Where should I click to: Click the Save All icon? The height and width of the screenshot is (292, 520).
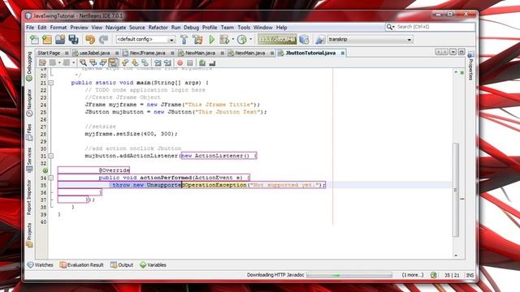(73, 40)
